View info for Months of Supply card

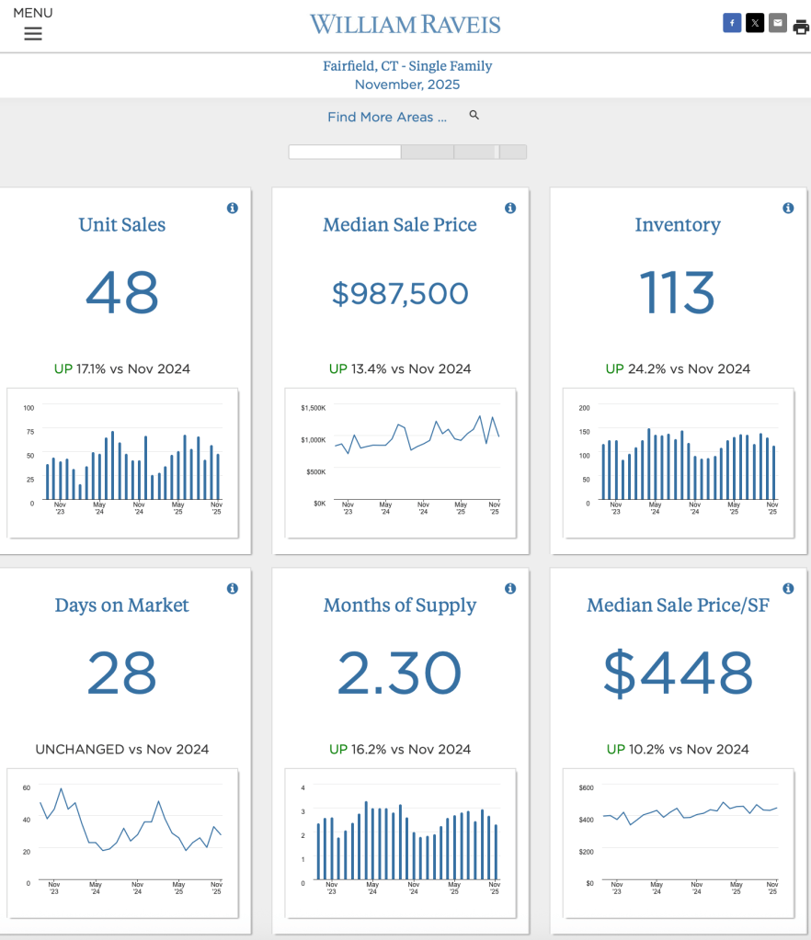[x=509, y=588]
